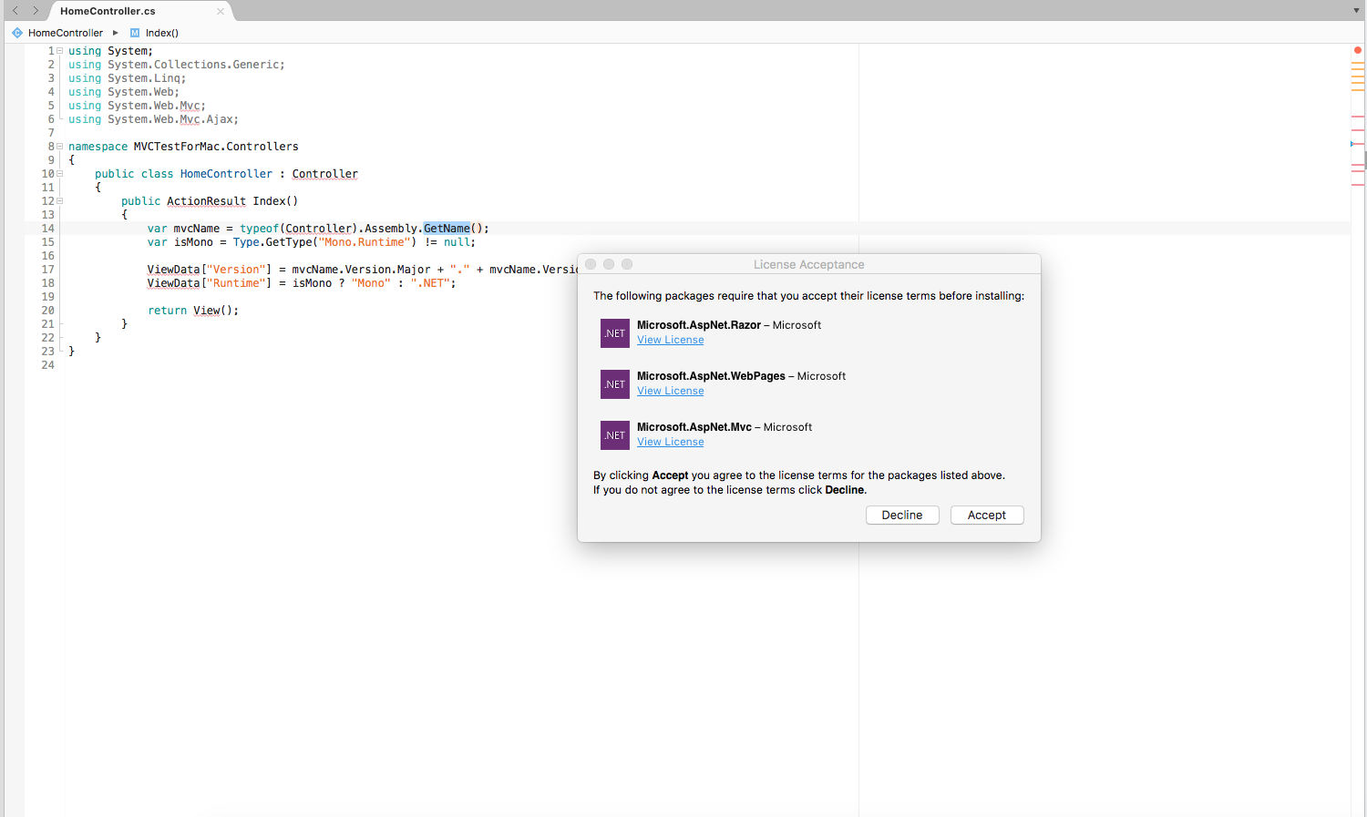
Task: Click ViewData["Runtime"] on line 18
Action: [210, 283]
